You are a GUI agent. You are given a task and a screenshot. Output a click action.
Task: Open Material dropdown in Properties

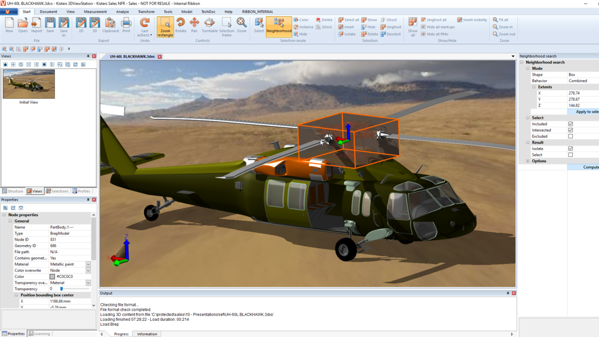coord(88,264)
